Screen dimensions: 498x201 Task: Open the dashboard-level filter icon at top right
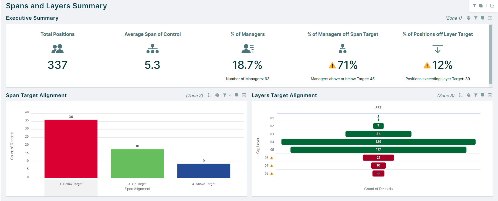474,6
